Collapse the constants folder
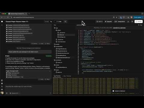 pos(58,60)
